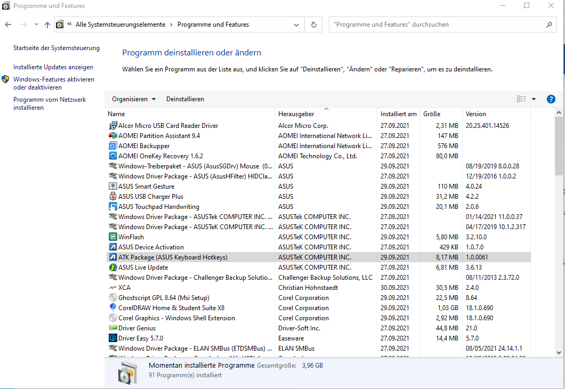Screen dimensions: 565x389
Task: Click the ELAN SMBus driver package icon
Action: tap(113, 348)
